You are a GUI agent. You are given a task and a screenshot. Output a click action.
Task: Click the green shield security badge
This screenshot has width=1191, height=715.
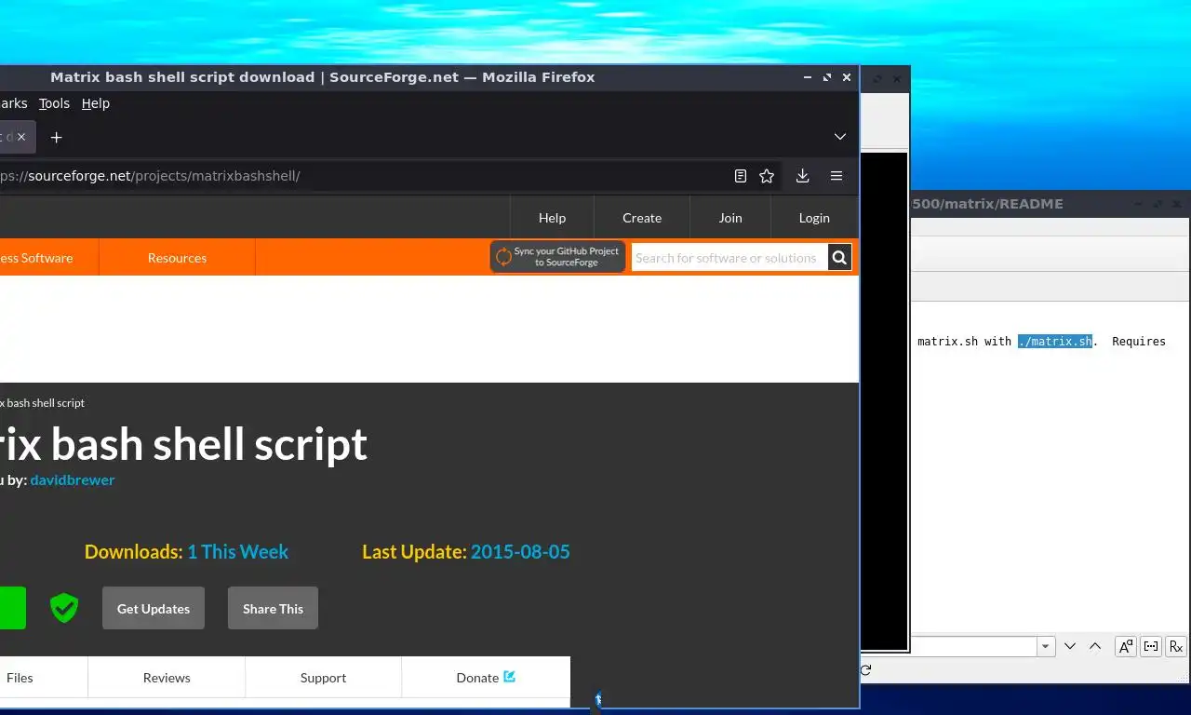click(x=64, y=608)
